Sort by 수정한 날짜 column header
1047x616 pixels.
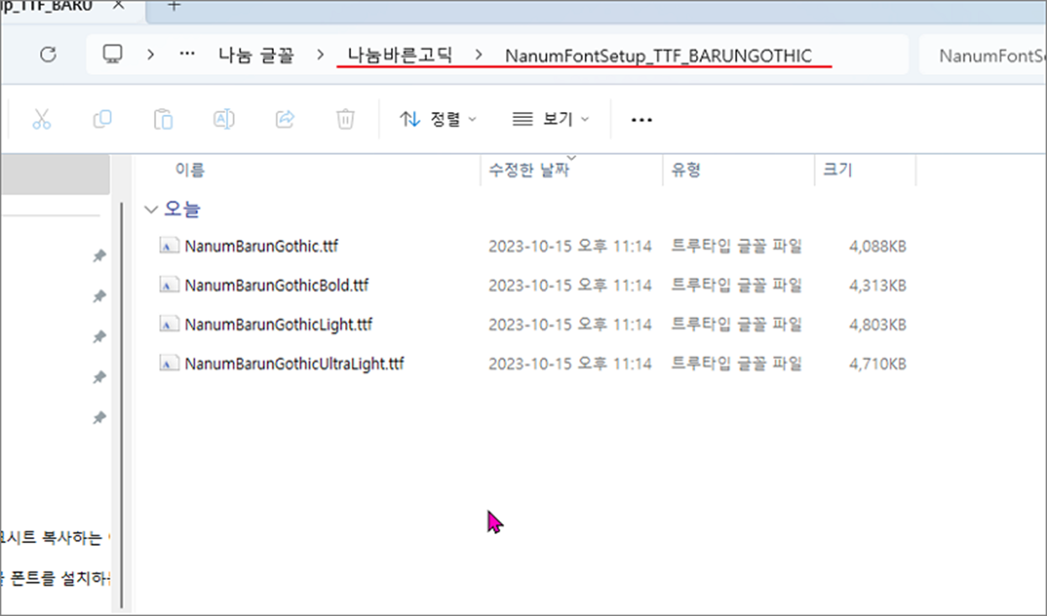[x=529, y=170]
